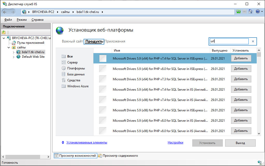Collapse the BRYCHEVA-PC2 server node
The width and height of the screenshot is (265, 166).
[4, 38]
